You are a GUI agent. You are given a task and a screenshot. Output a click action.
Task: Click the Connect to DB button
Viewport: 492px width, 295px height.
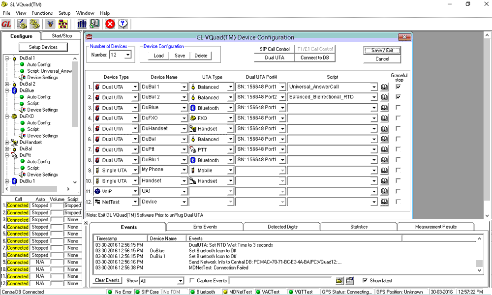coord(315,58)
